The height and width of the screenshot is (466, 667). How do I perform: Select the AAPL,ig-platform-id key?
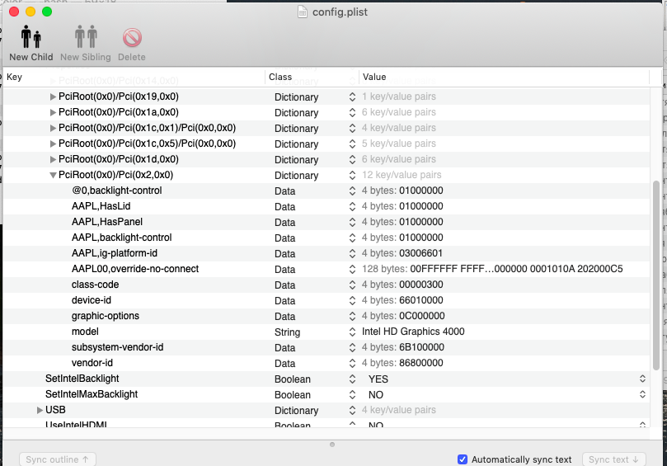pos(115,254)
